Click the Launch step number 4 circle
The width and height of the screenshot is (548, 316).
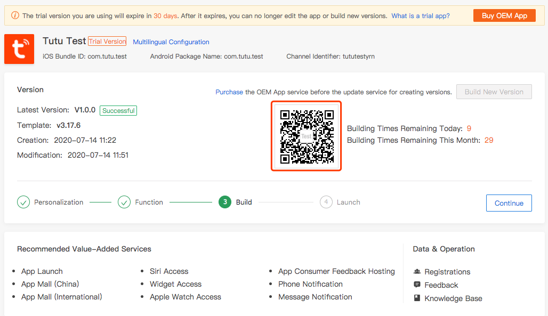coord(326,202)
